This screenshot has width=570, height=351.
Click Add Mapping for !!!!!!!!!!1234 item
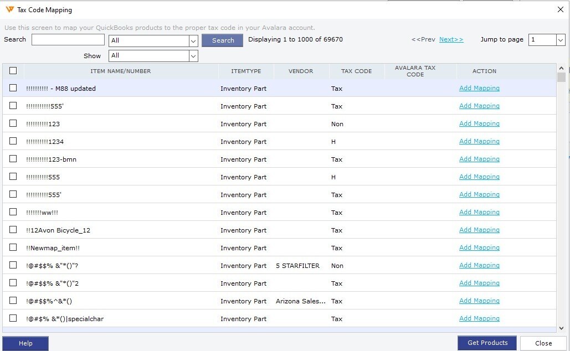pos(479,141)
